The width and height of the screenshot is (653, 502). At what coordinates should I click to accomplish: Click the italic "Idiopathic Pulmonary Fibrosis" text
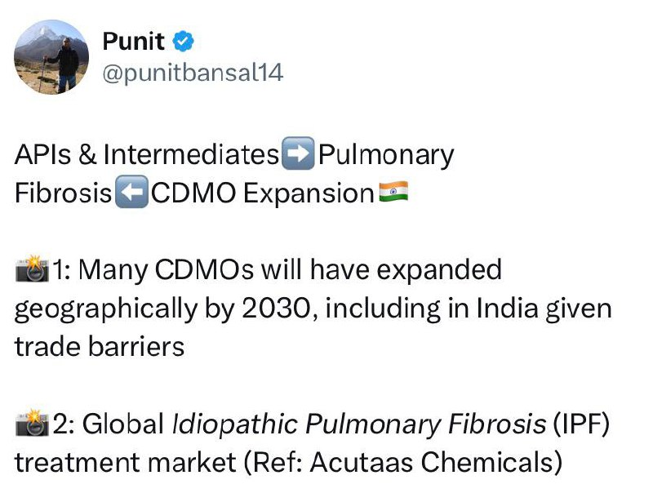358,424
